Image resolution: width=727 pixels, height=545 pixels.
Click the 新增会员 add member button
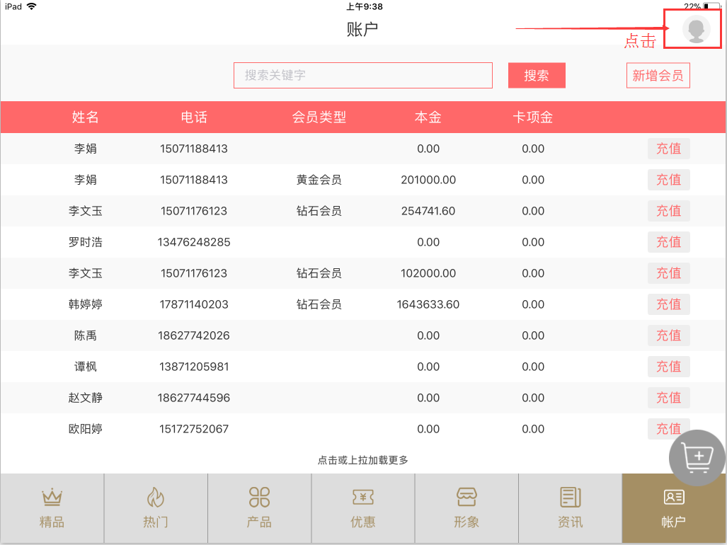click(658, 76)
